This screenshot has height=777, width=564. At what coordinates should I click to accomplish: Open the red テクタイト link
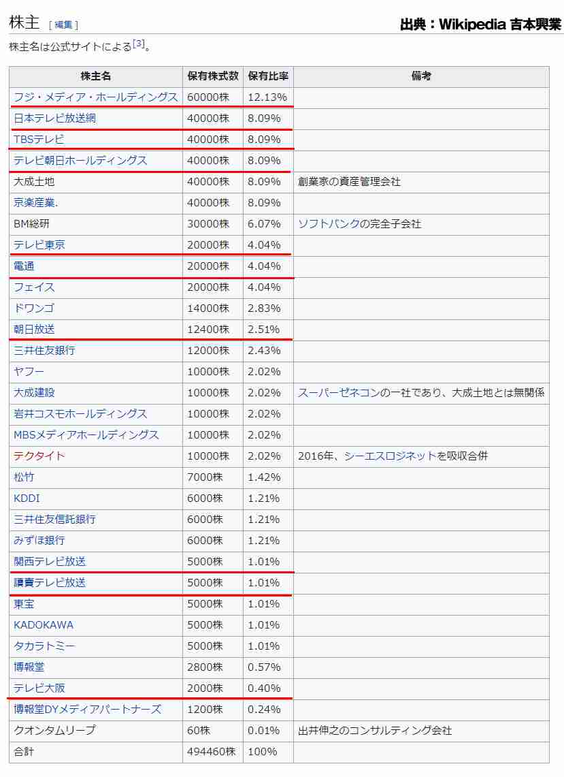coord(39,456)
